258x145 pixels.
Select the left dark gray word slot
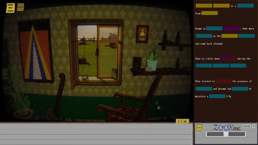click(215, 134)
